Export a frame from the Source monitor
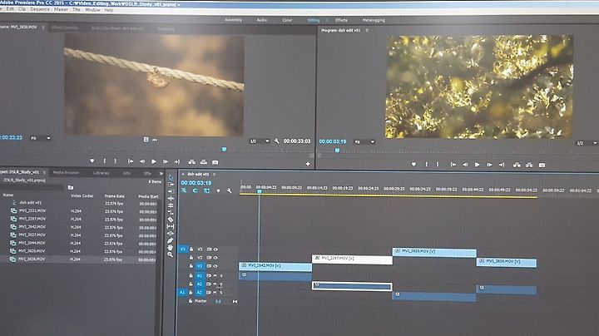The height and width of the screenshot is (336, 599). [x=215, y=162]
